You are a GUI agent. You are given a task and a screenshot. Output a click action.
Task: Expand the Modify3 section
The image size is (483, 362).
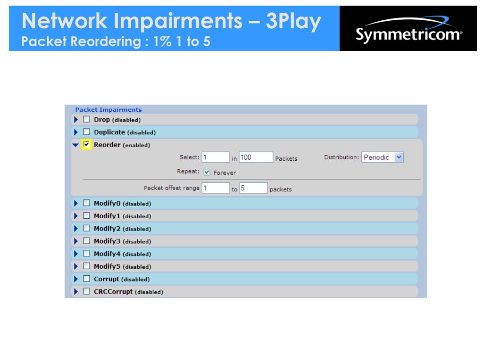[76, 241]
